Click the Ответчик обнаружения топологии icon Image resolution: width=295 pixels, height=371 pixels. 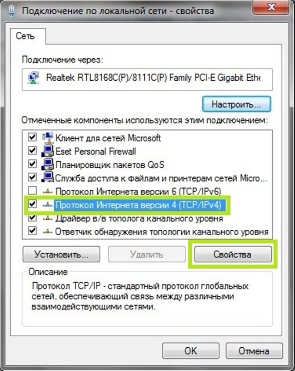pos(48,232)
